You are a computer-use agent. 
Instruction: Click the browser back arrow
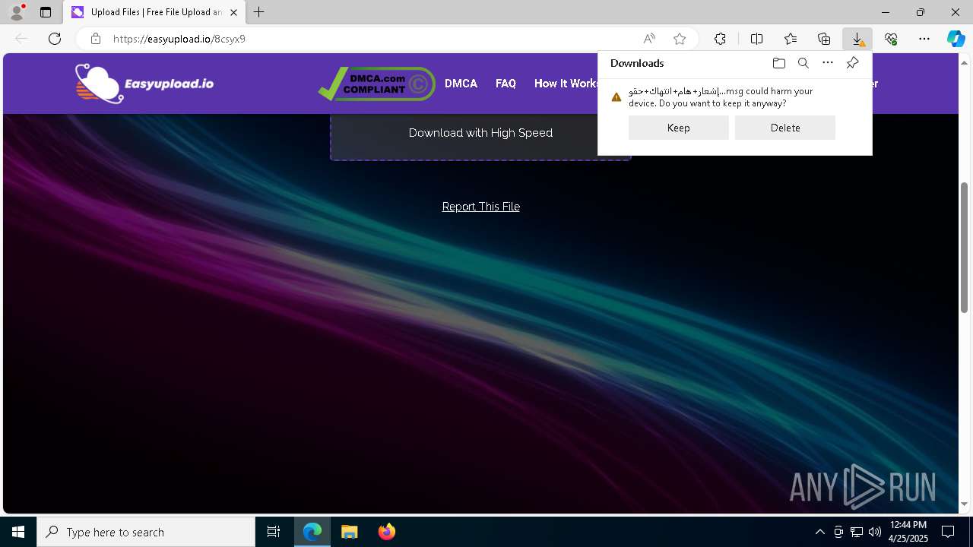pos(21,39)
